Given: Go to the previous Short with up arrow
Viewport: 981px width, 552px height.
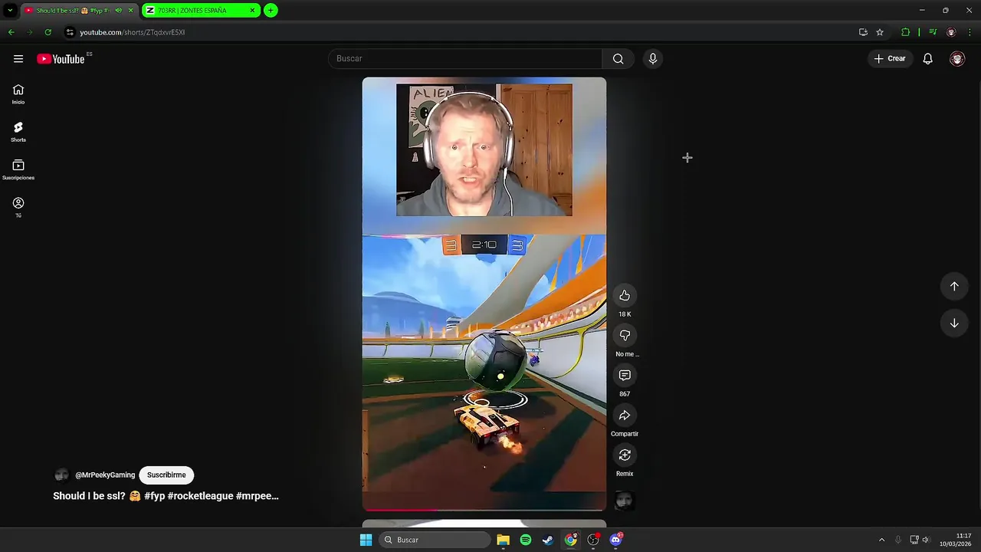Looking at the screenshot, I should pos(954,286).
